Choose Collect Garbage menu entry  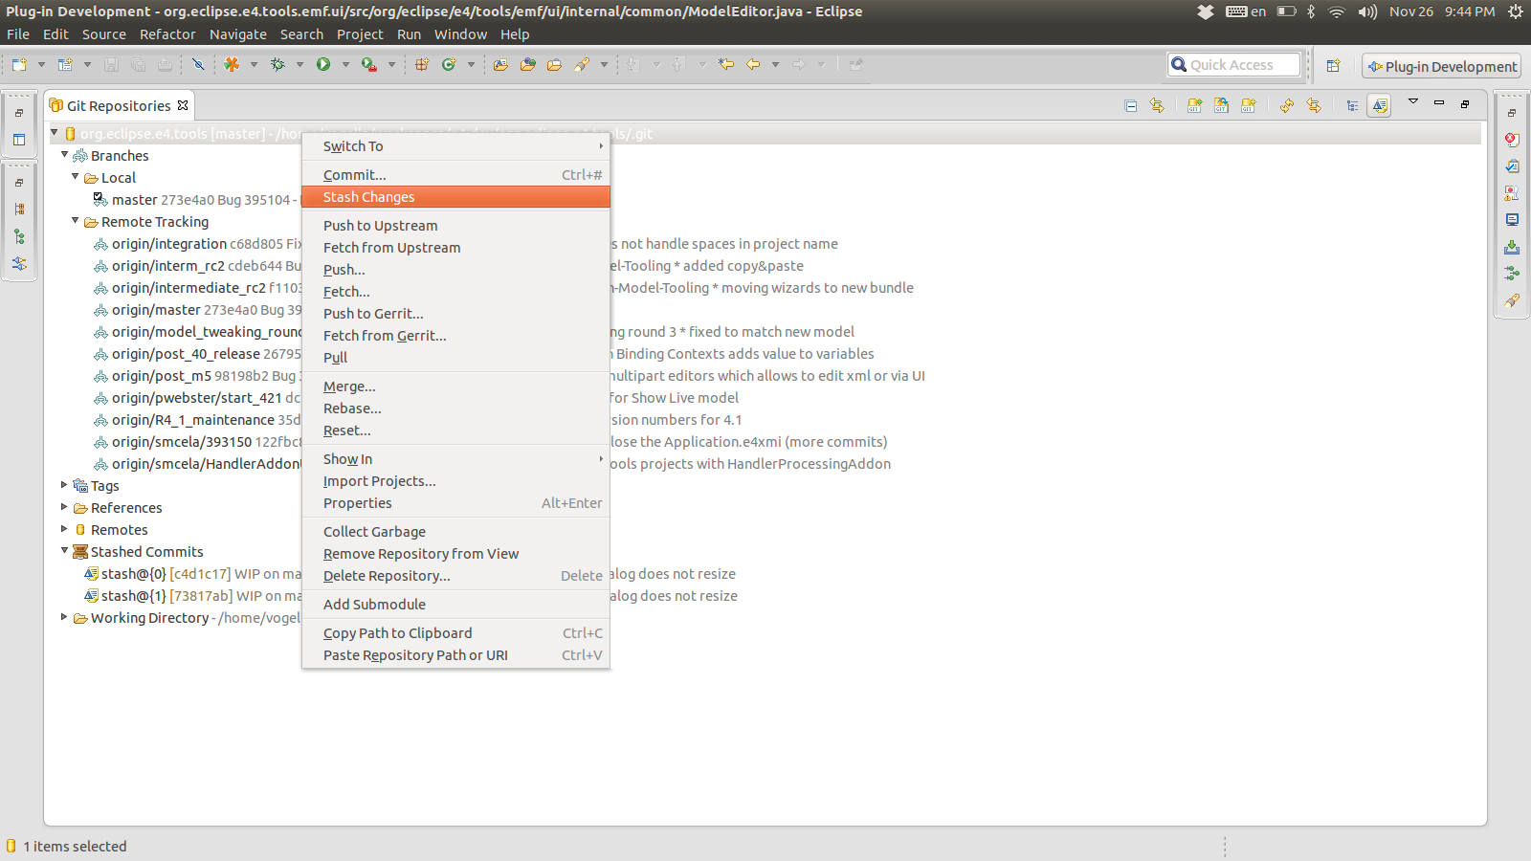pos(455,532)
